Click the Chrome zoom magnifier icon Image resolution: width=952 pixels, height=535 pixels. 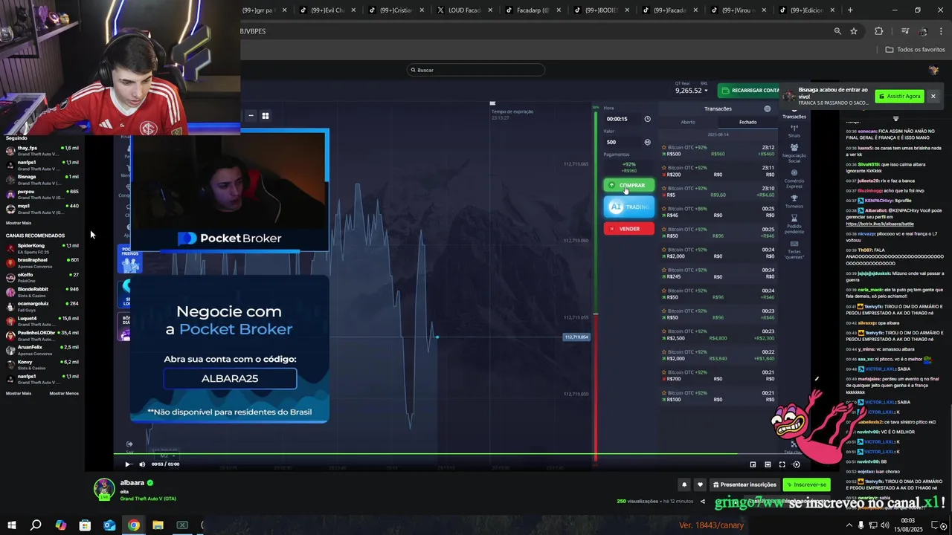[x=837, y=31]
